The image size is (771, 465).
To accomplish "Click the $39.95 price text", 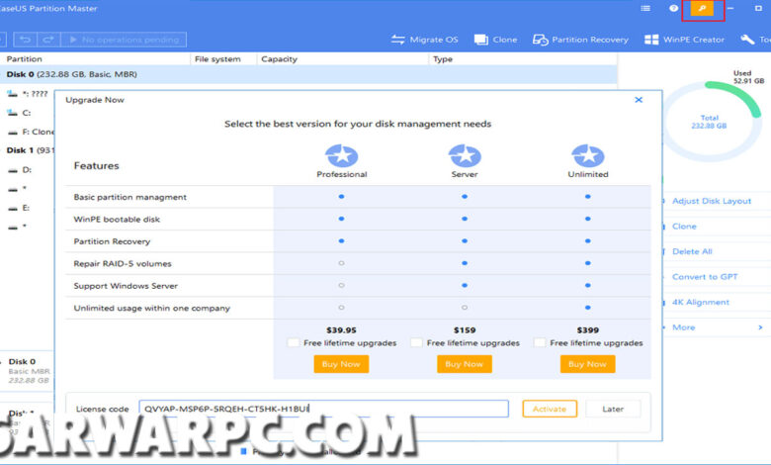I will (341, 330).
